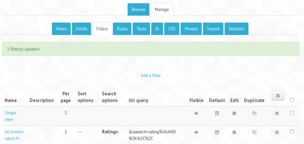Image resolution: width=304 pixels, height=144 pixels.
Task: Click the Visible column header
Action: click(x=196, y=100)
